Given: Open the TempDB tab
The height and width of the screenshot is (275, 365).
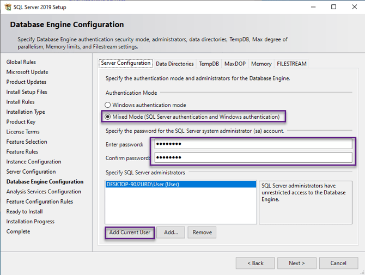Looking at the screenshot, I should 209,64.
